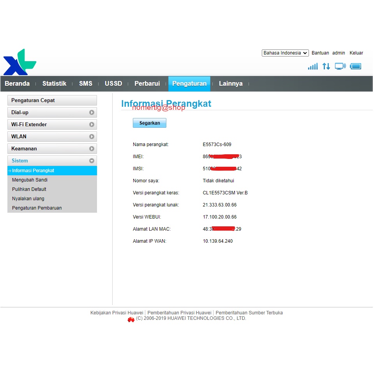The width and height of the screenshot is (374, 374).
Task: Open the Bantuan help link
Action: pos(320,53)
